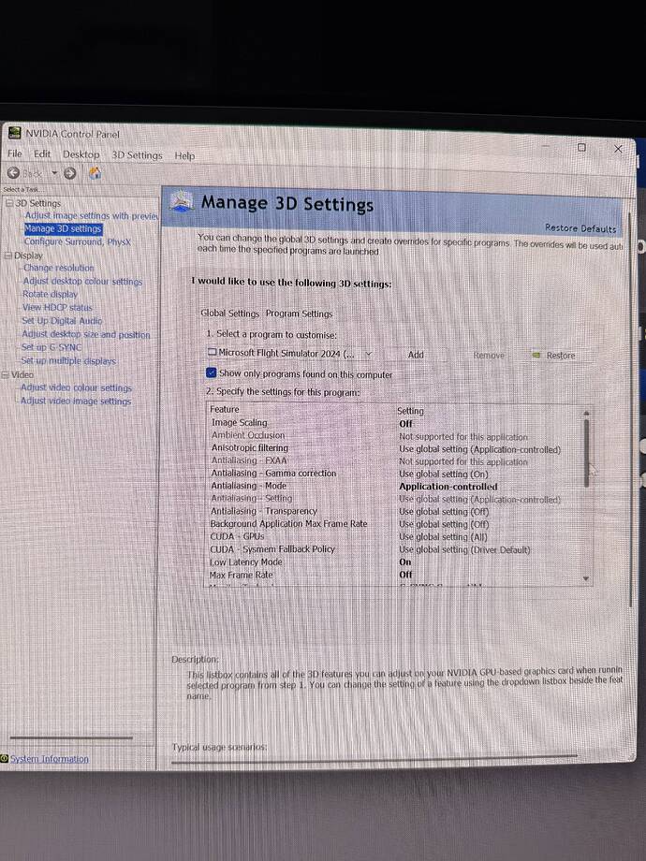Click the settings list scroll up arrow
This screenshot has height=861, width=646.
tap(586, 413)
